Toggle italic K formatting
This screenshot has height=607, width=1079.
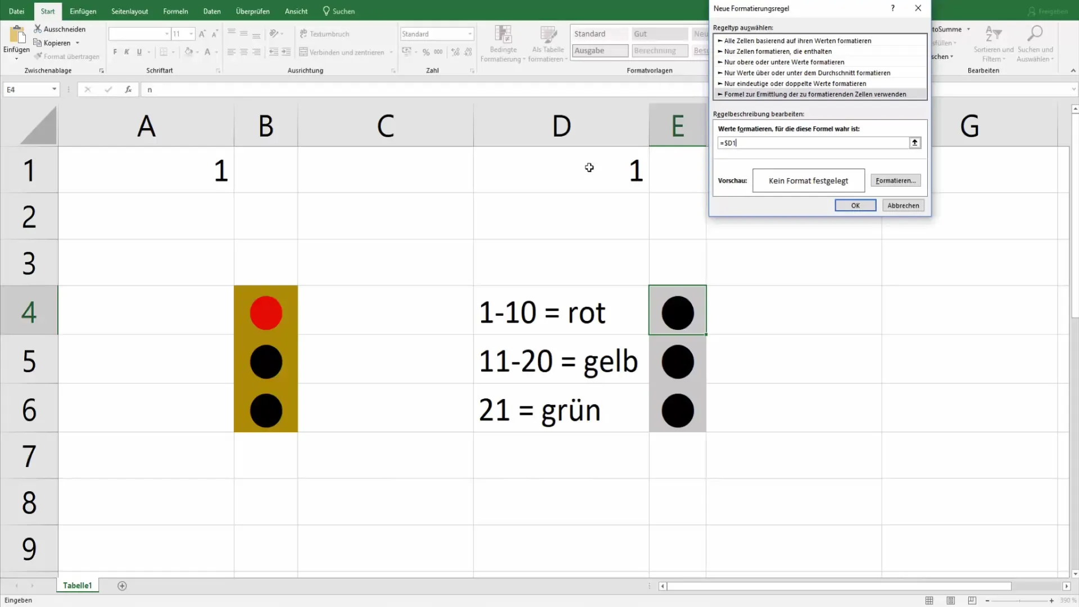127,52
